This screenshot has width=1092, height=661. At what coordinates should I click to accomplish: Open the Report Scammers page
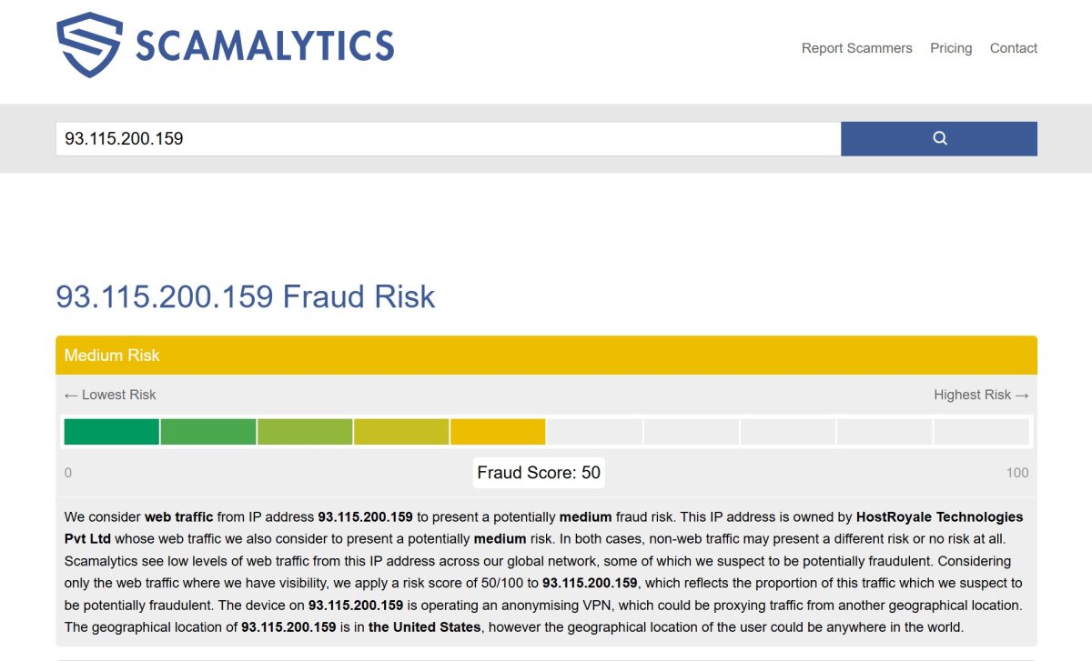[855, 48]
